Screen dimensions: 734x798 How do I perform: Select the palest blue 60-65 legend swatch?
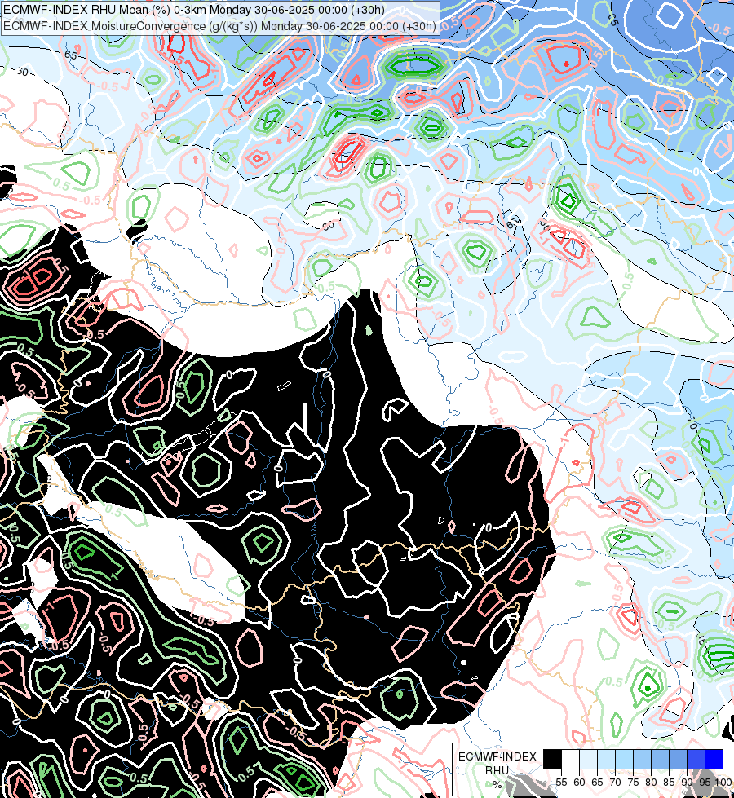click(588, 759)
